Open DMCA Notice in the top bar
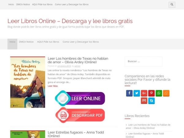This screenshot has height=138, width=184. coord(23,5)
